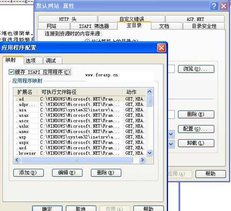Click the text field left of 删除(E)
Viewport: 231px width, 211px height.
pyautogui.click(x=171, y=114)
